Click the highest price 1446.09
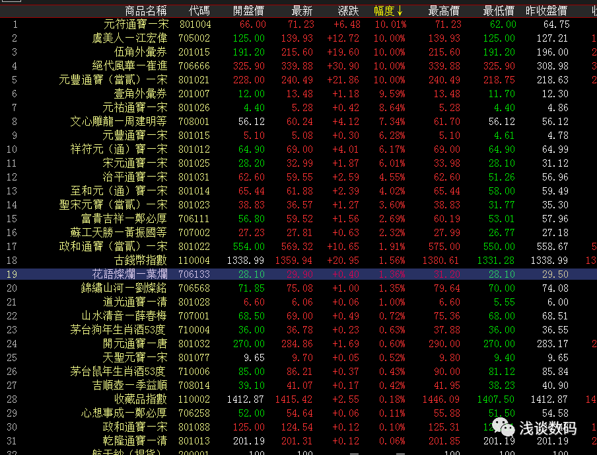 (441, 399)
